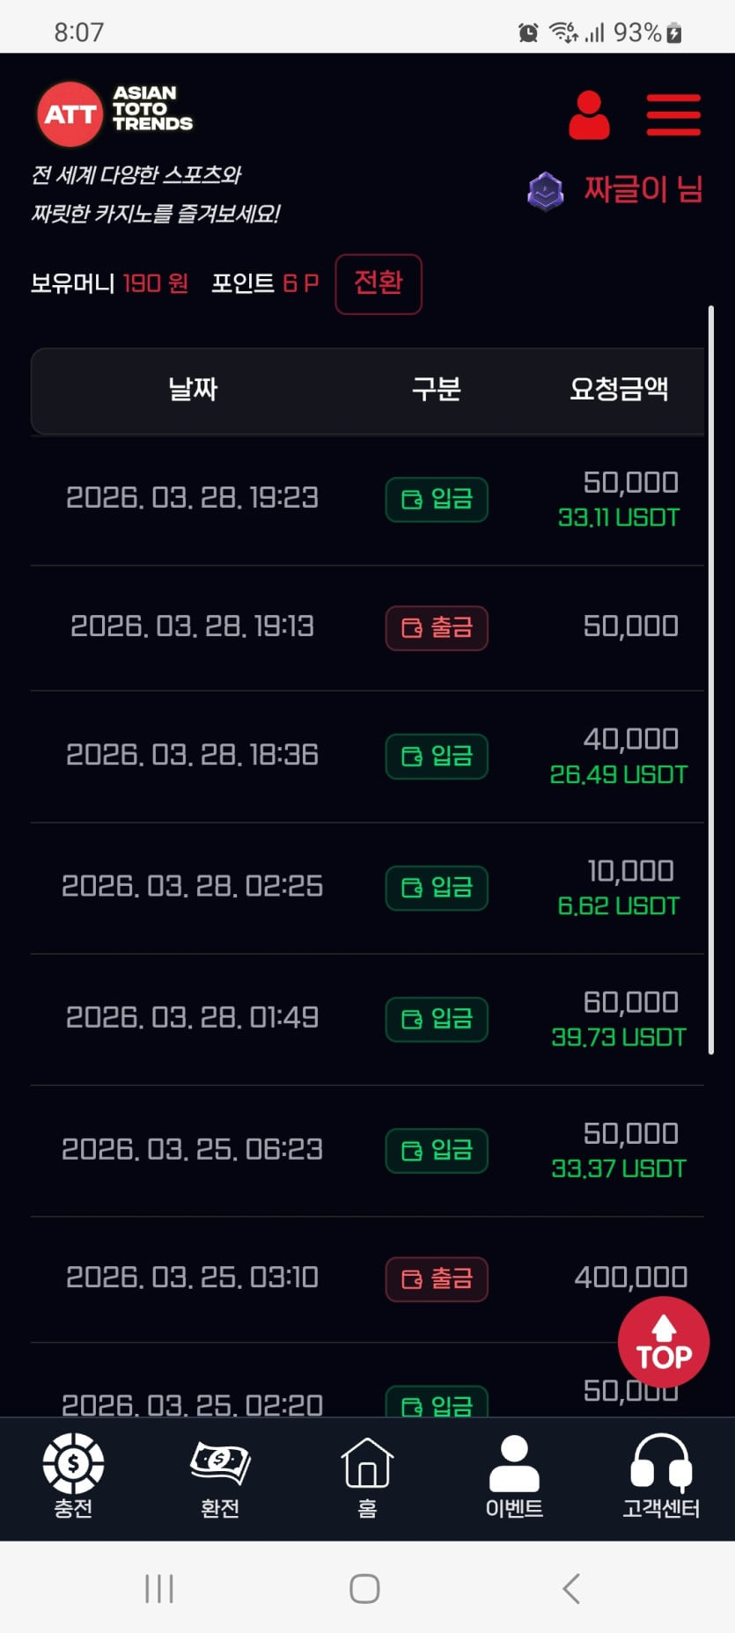This screenshot has height=1633, width=735.
Task: Tap the 입금 tag for 19:23 entry
Action: coord(437,499)
